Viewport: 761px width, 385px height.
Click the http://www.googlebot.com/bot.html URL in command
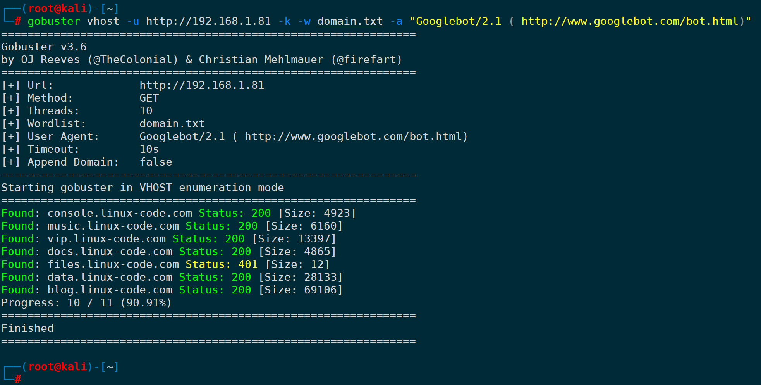pyautogui.click(x=630, y=21)
